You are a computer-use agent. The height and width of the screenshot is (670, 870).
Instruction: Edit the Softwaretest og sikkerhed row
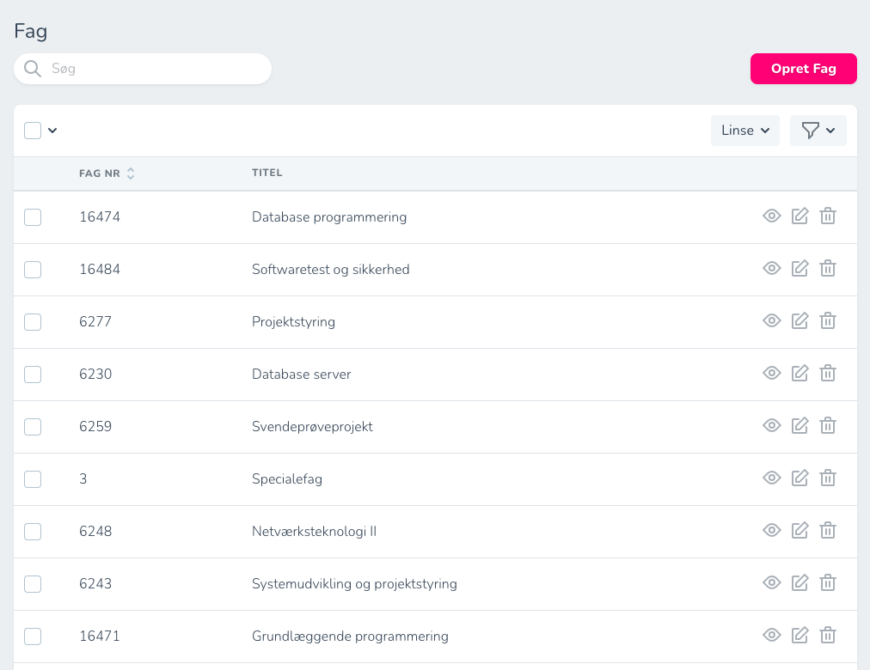click(x=800, y=269)
